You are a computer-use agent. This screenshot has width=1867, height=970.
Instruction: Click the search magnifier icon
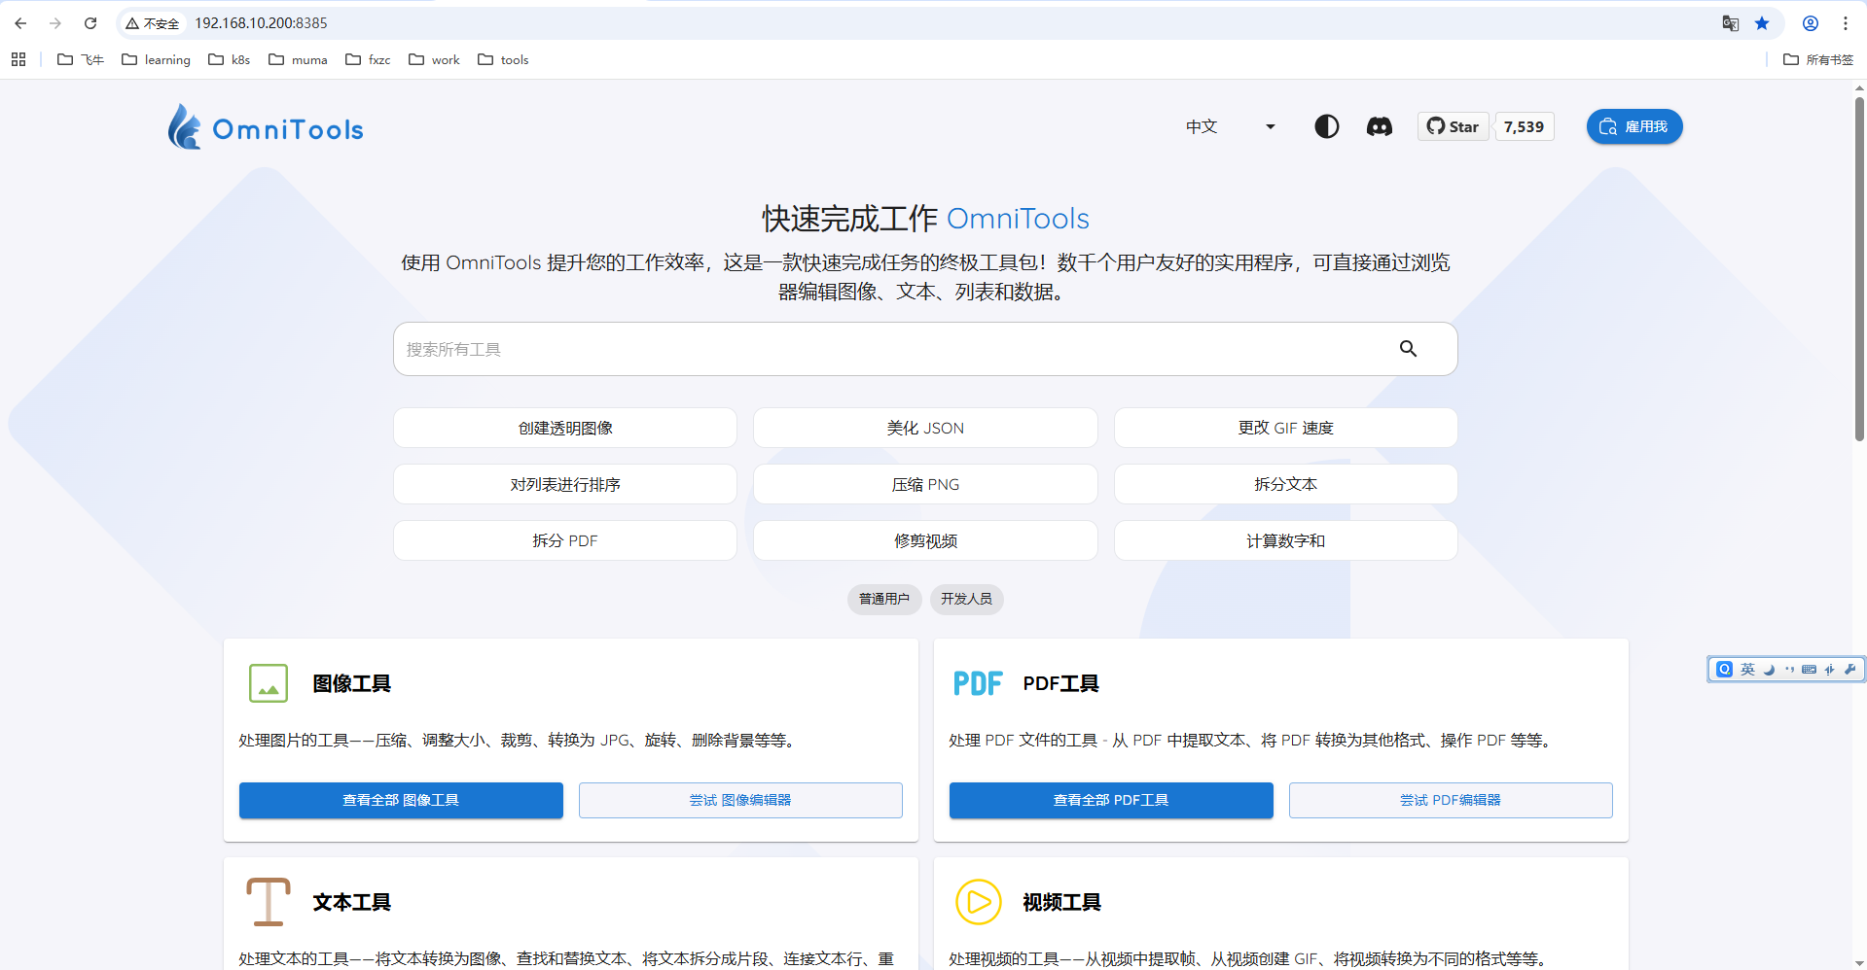pos(1408,349)
